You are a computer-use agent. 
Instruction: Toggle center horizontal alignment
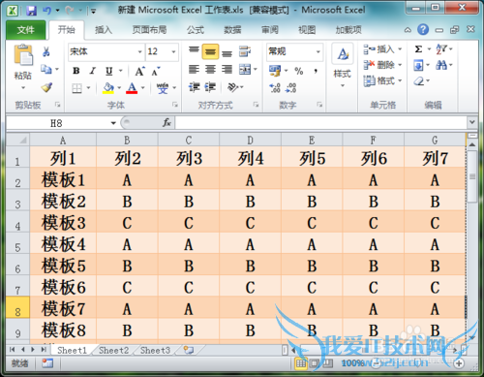click(210, 69)
